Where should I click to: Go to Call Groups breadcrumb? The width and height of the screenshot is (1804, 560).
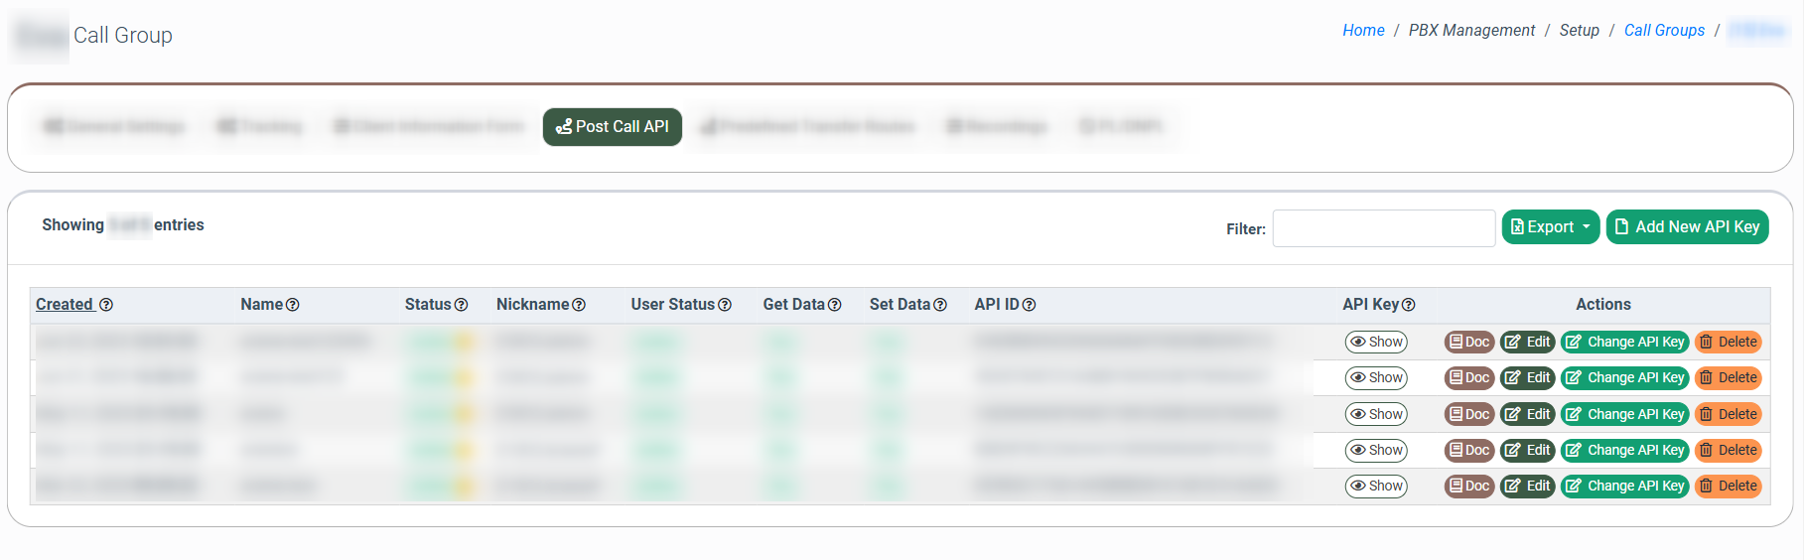pos(1664,31)
